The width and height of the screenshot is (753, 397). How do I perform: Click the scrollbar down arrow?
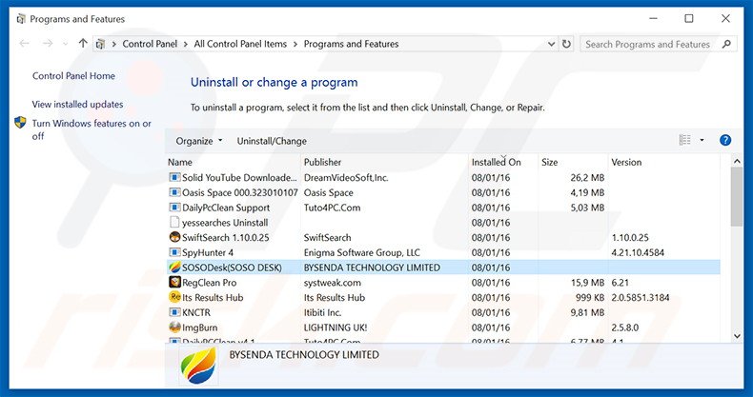[x=737, y=336]
